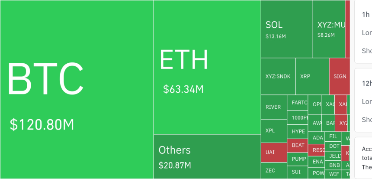Click the WIF tile
372x179 pixels.
point(334,174)
